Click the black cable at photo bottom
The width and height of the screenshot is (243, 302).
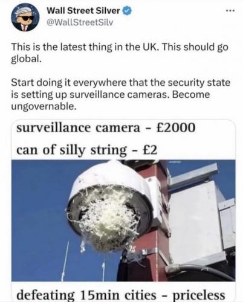pyautogui.click(x=199, y=272)
